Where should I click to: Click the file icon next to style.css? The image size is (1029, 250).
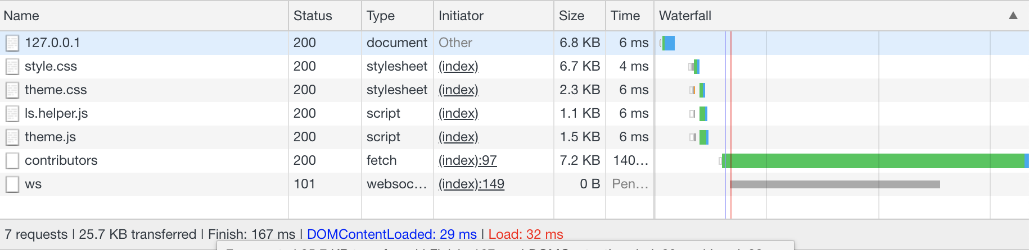(12, 67)
